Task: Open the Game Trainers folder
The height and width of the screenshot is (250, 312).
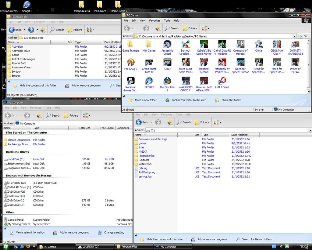Action: 131,45
